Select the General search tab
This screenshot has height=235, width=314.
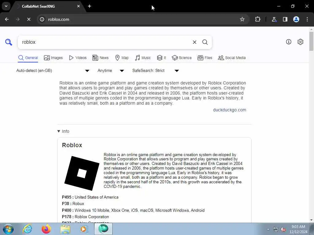(28, 58)
